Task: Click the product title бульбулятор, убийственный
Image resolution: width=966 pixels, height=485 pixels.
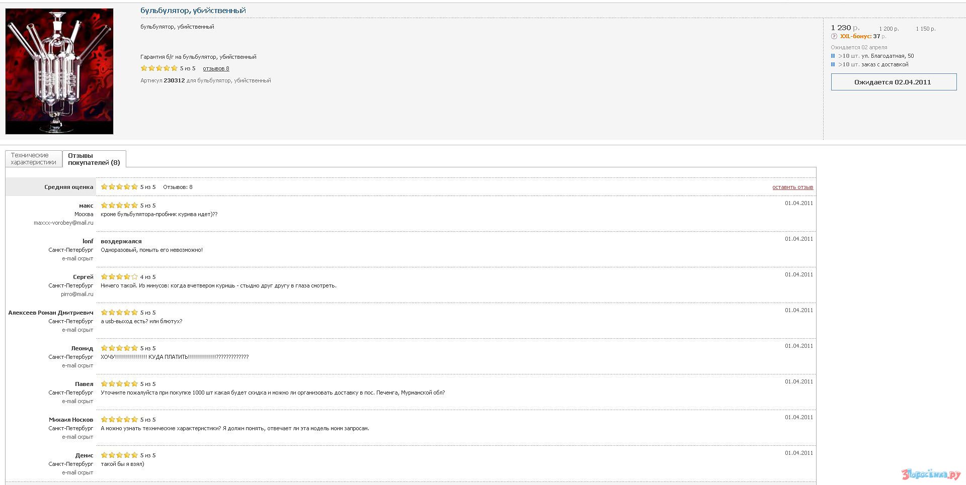Action: (x=193, y=11)
